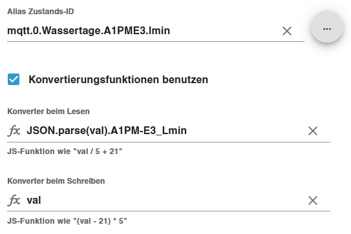Click the Alias Zustands-ID label
Screen dimensions: 351x234
coord(41,12)
